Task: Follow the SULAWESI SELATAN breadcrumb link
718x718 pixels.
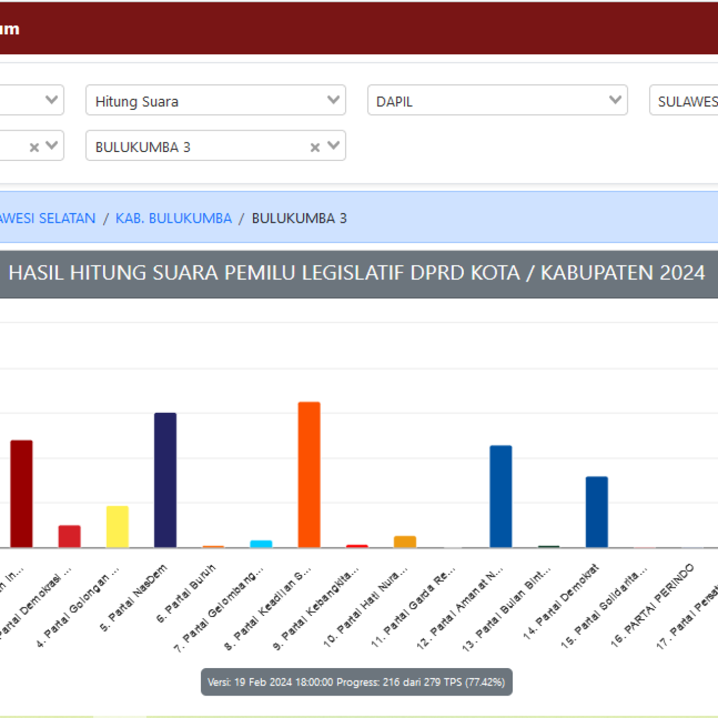Action: point(48,218)
